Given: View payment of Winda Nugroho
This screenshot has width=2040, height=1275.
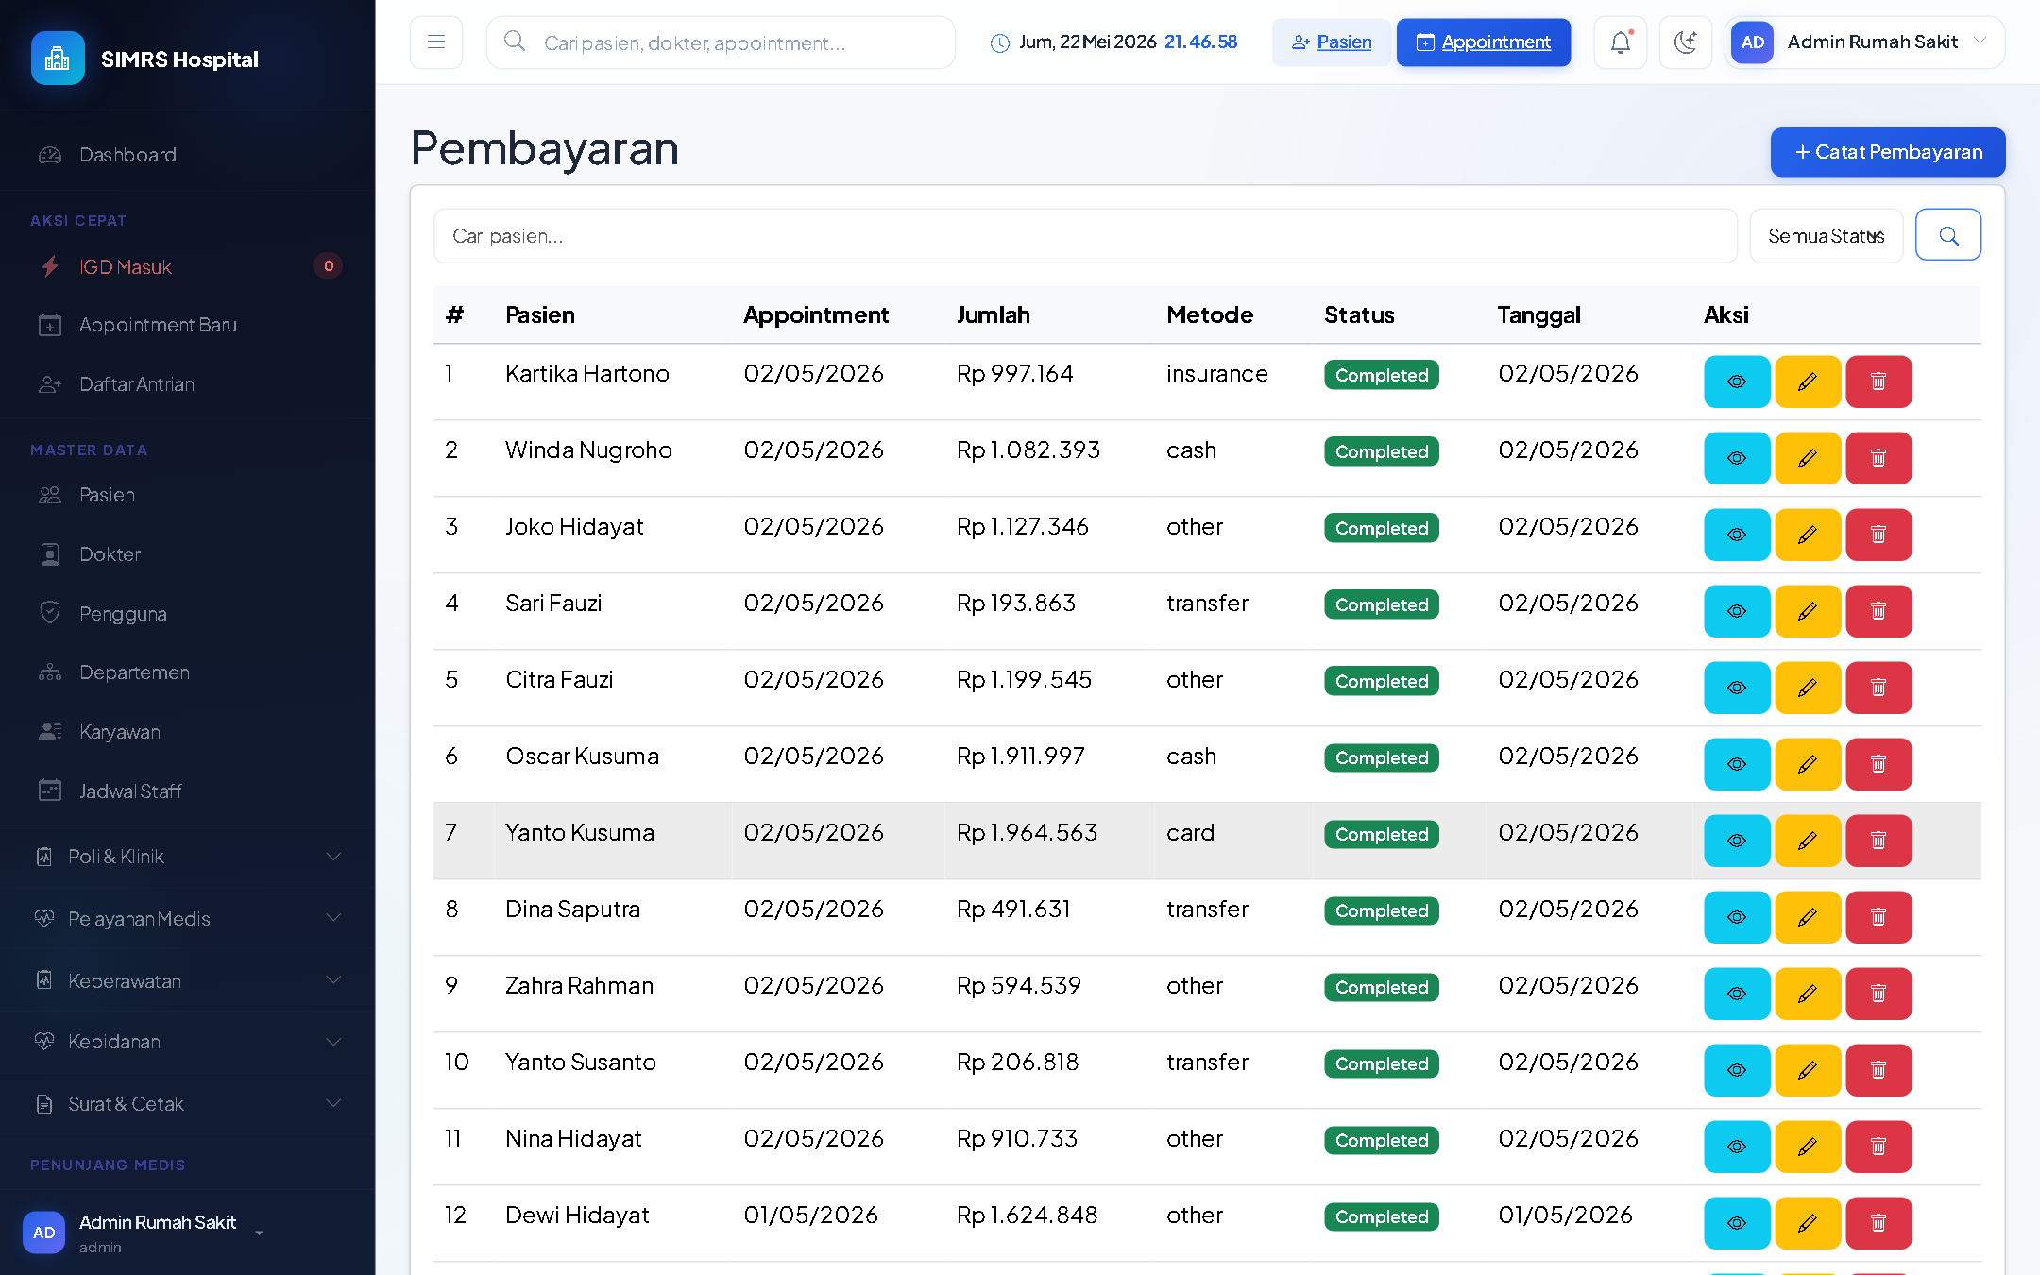Looking at the screenshot, I should tap(1737, 458).
